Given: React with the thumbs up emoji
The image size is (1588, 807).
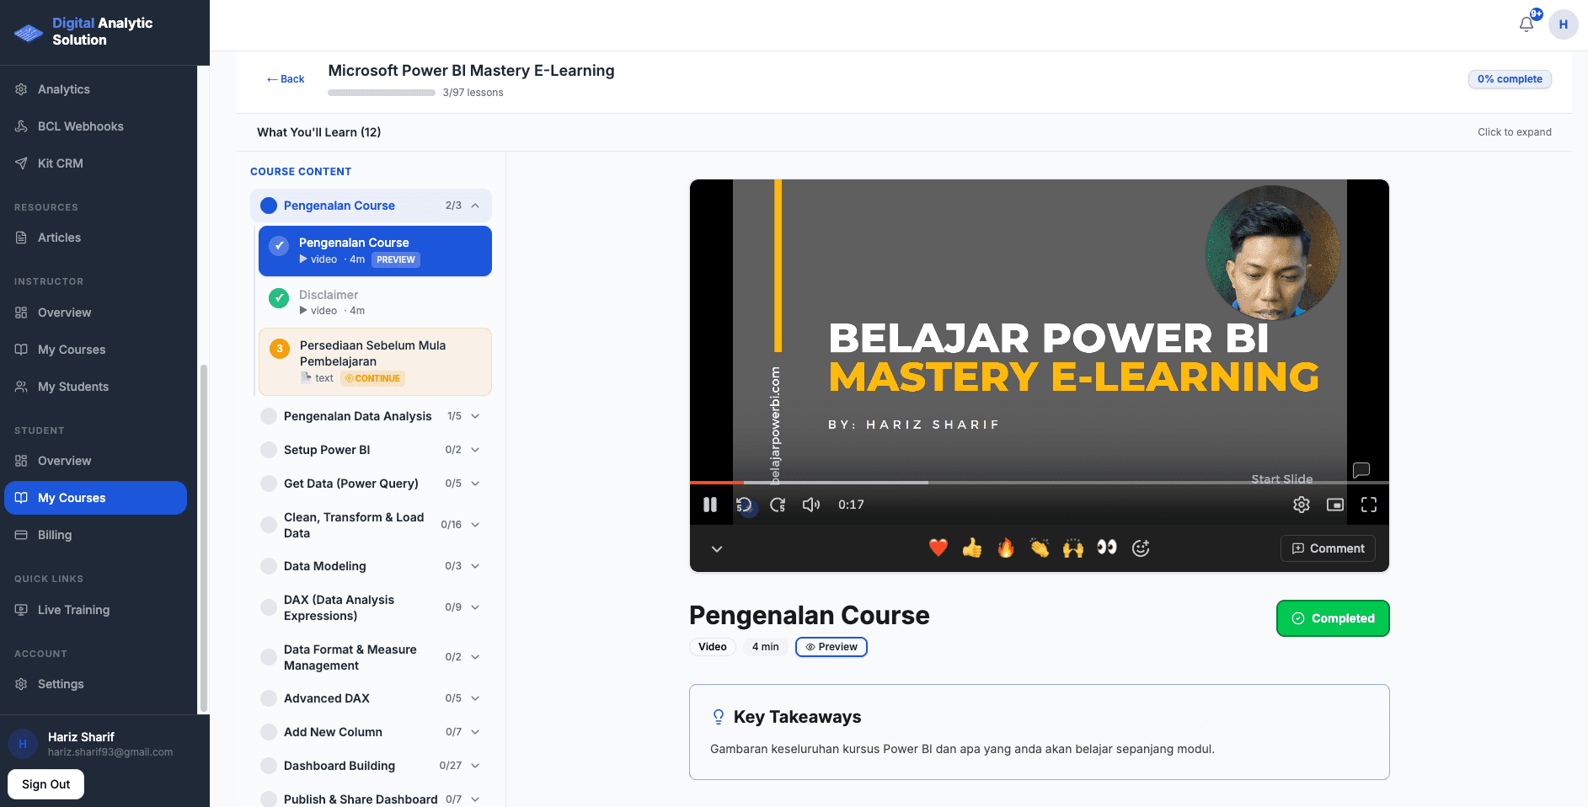Looking at the screenshot, I should pos(972,548).
